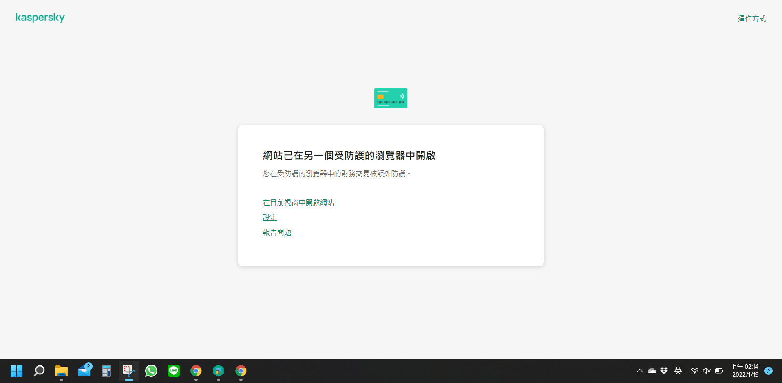Open the clock showing 上午 02:14
The image size is (782, 383).
(745, 371)
